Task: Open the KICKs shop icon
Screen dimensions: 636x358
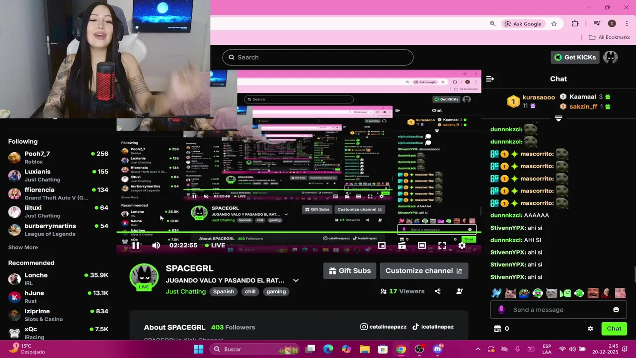Action: click(x=497, y=329)
